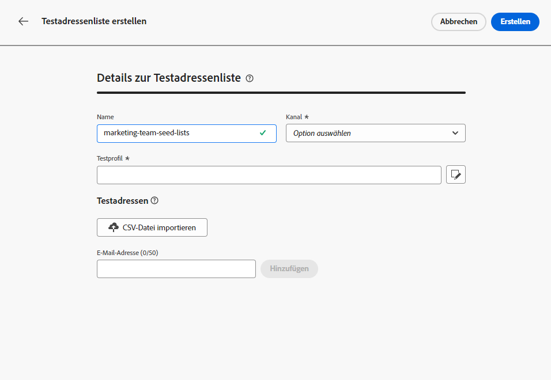
Task: Click the cloud upload icon for CSV import
Action: pos(114,227)
